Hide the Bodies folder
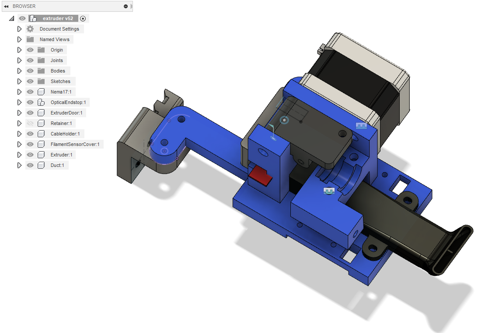Screen dimensions: 499x333 [30, 71]
